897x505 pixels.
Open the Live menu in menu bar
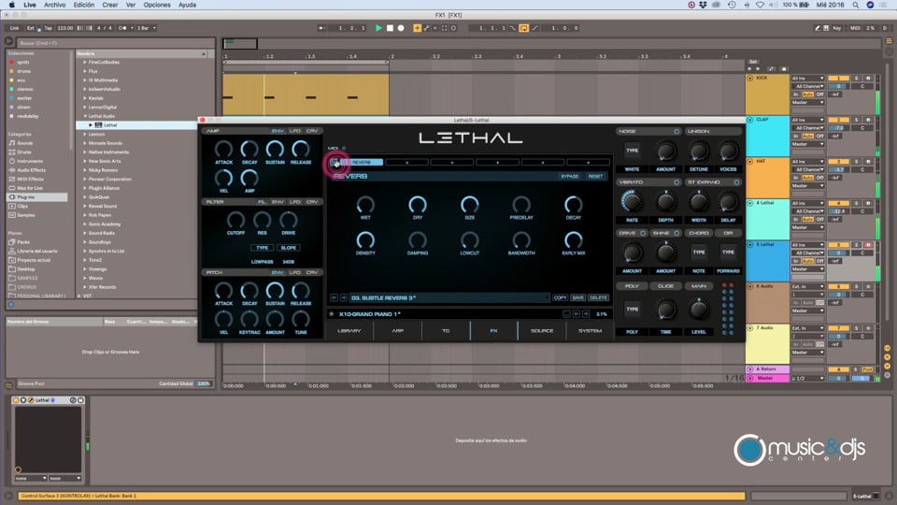coord(30,5)
